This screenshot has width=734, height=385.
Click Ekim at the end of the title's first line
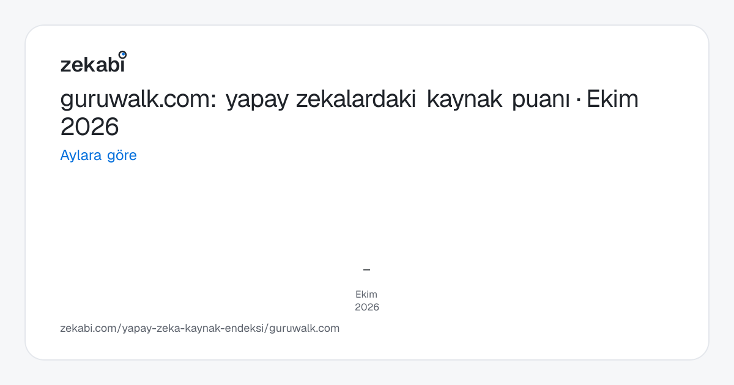[612, 99]
